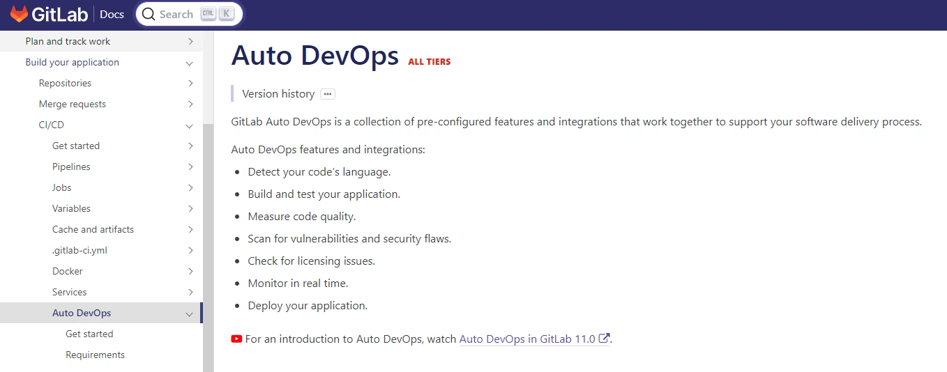Open the Docs home link

(x=112, y=14)
